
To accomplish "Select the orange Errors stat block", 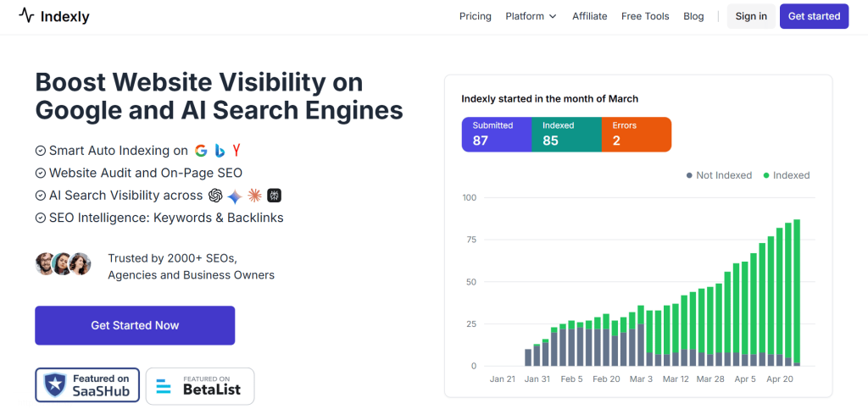I will click(636, 134).
